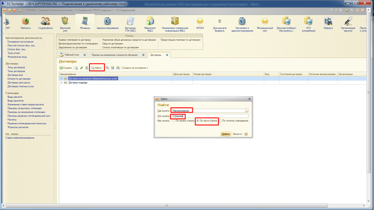The width and height of the screenshot is (374, 210).
Task: Click the Создать green plus button
Action: [66, 68]
